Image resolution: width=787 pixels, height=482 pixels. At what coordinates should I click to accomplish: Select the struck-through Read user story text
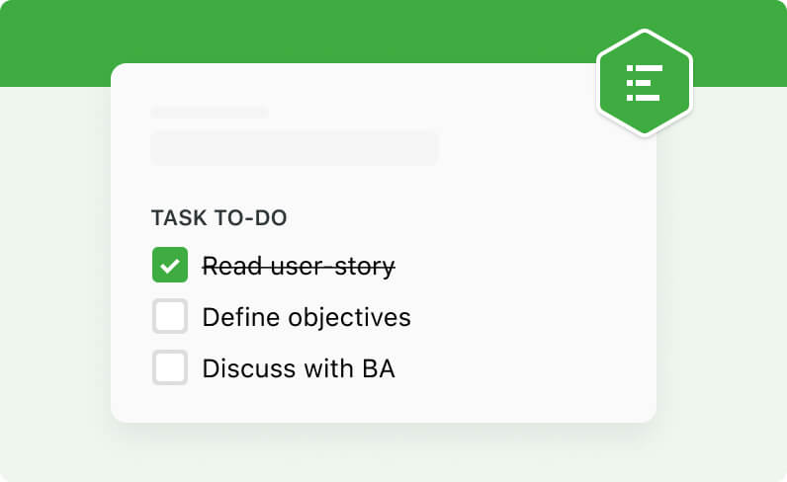299,266
